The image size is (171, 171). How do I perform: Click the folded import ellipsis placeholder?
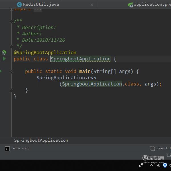point(38,10)
